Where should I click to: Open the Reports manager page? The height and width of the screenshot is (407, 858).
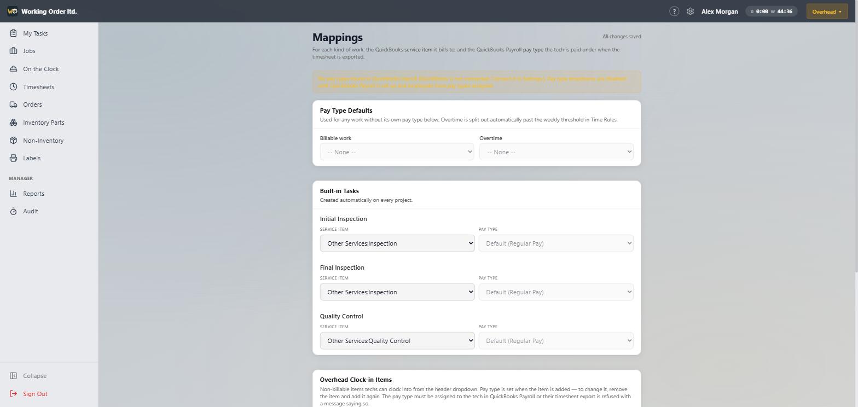click(33, 194)
